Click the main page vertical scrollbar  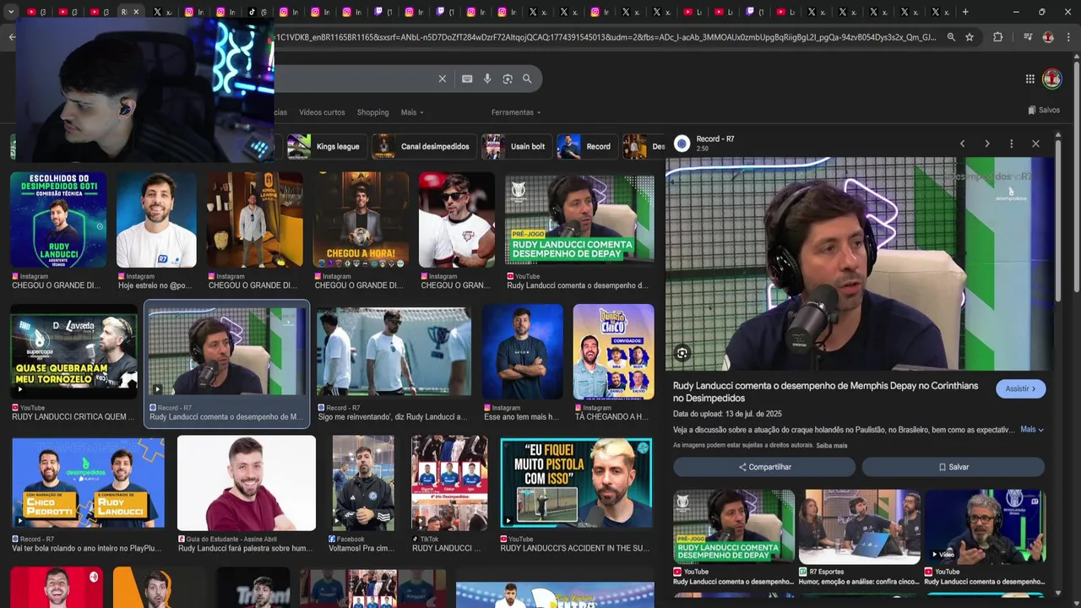[1077, 177]
